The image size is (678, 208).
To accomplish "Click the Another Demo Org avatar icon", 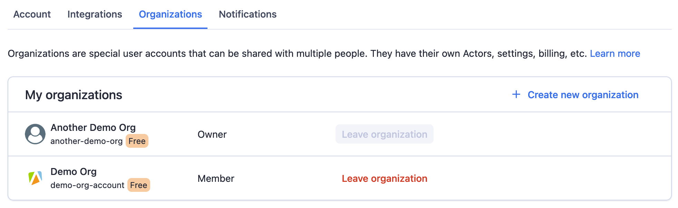I will tap(35, 134).
